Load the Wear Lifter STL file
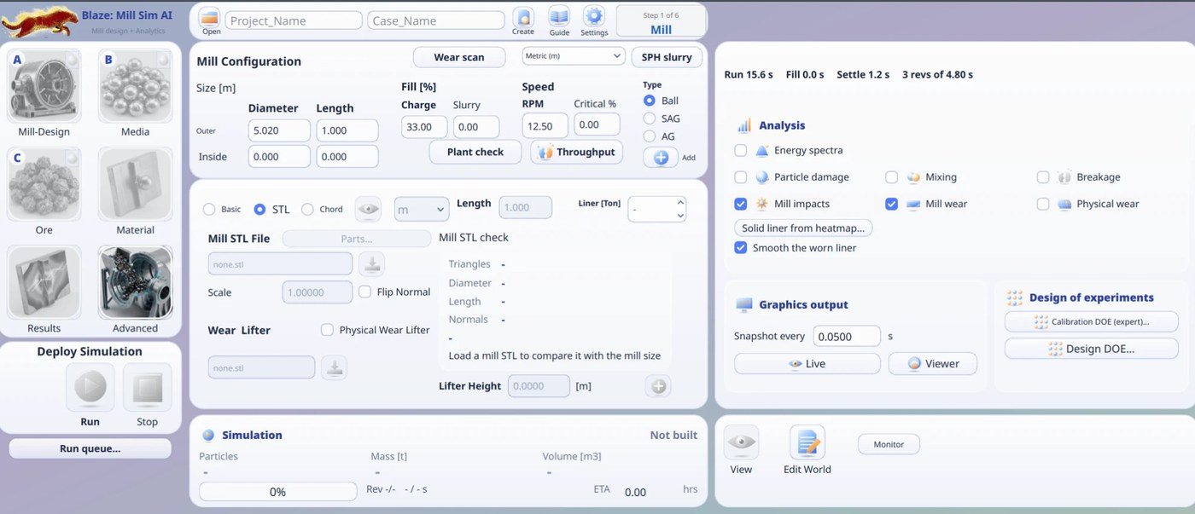Viewport: 1195px width, 514px height. click(335, 367)
